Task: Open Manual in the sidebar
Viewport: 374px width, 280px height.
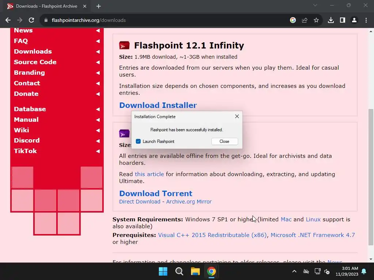Action: click(x=26, y=120)
